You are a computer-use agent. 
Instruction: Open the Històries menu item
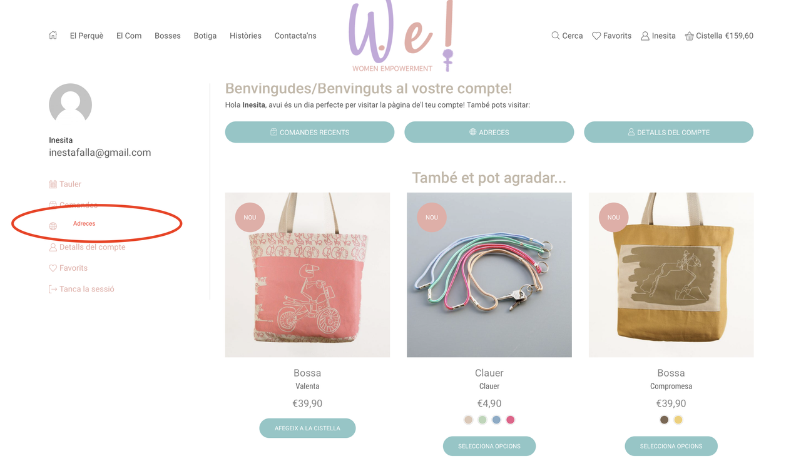245,36
